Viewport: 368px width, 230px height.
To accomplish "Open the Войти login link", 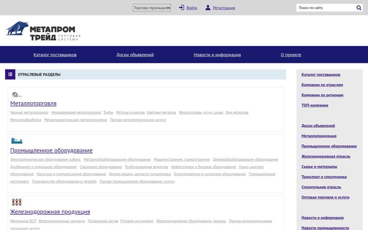I will 192,8.
